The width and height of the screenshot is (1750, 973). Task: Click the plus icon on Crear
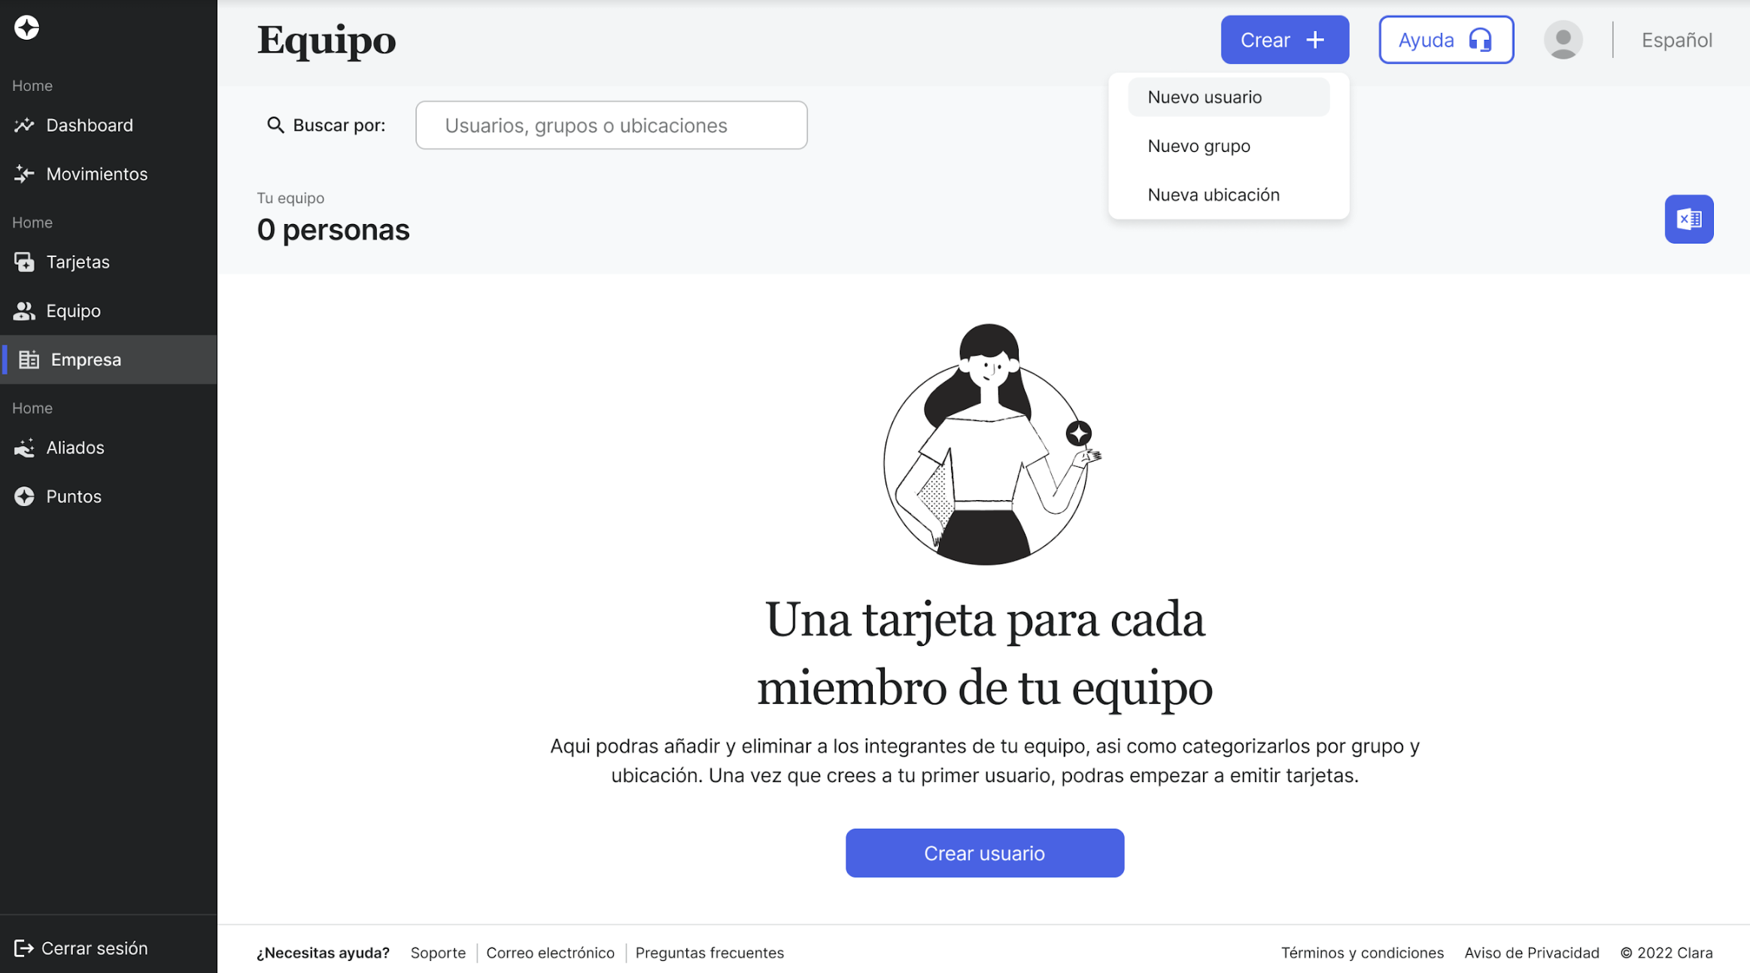point(1315,40)
